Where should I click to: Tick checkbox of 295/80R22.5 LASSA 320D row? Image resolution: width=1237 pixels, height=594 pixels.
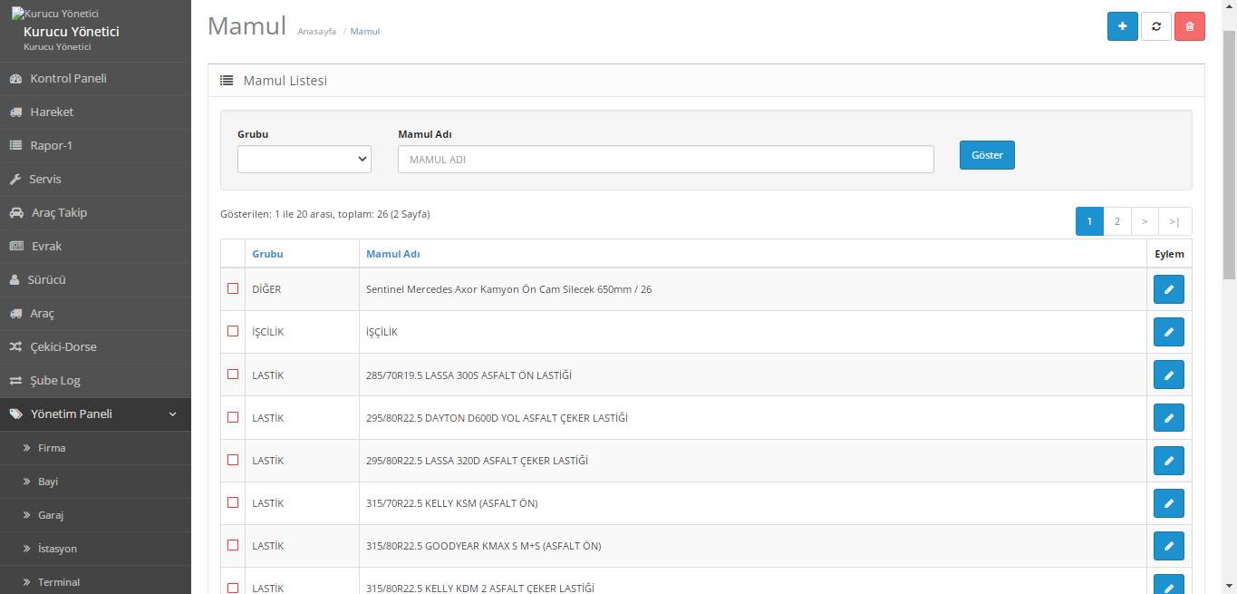click(x=233, y=460)
